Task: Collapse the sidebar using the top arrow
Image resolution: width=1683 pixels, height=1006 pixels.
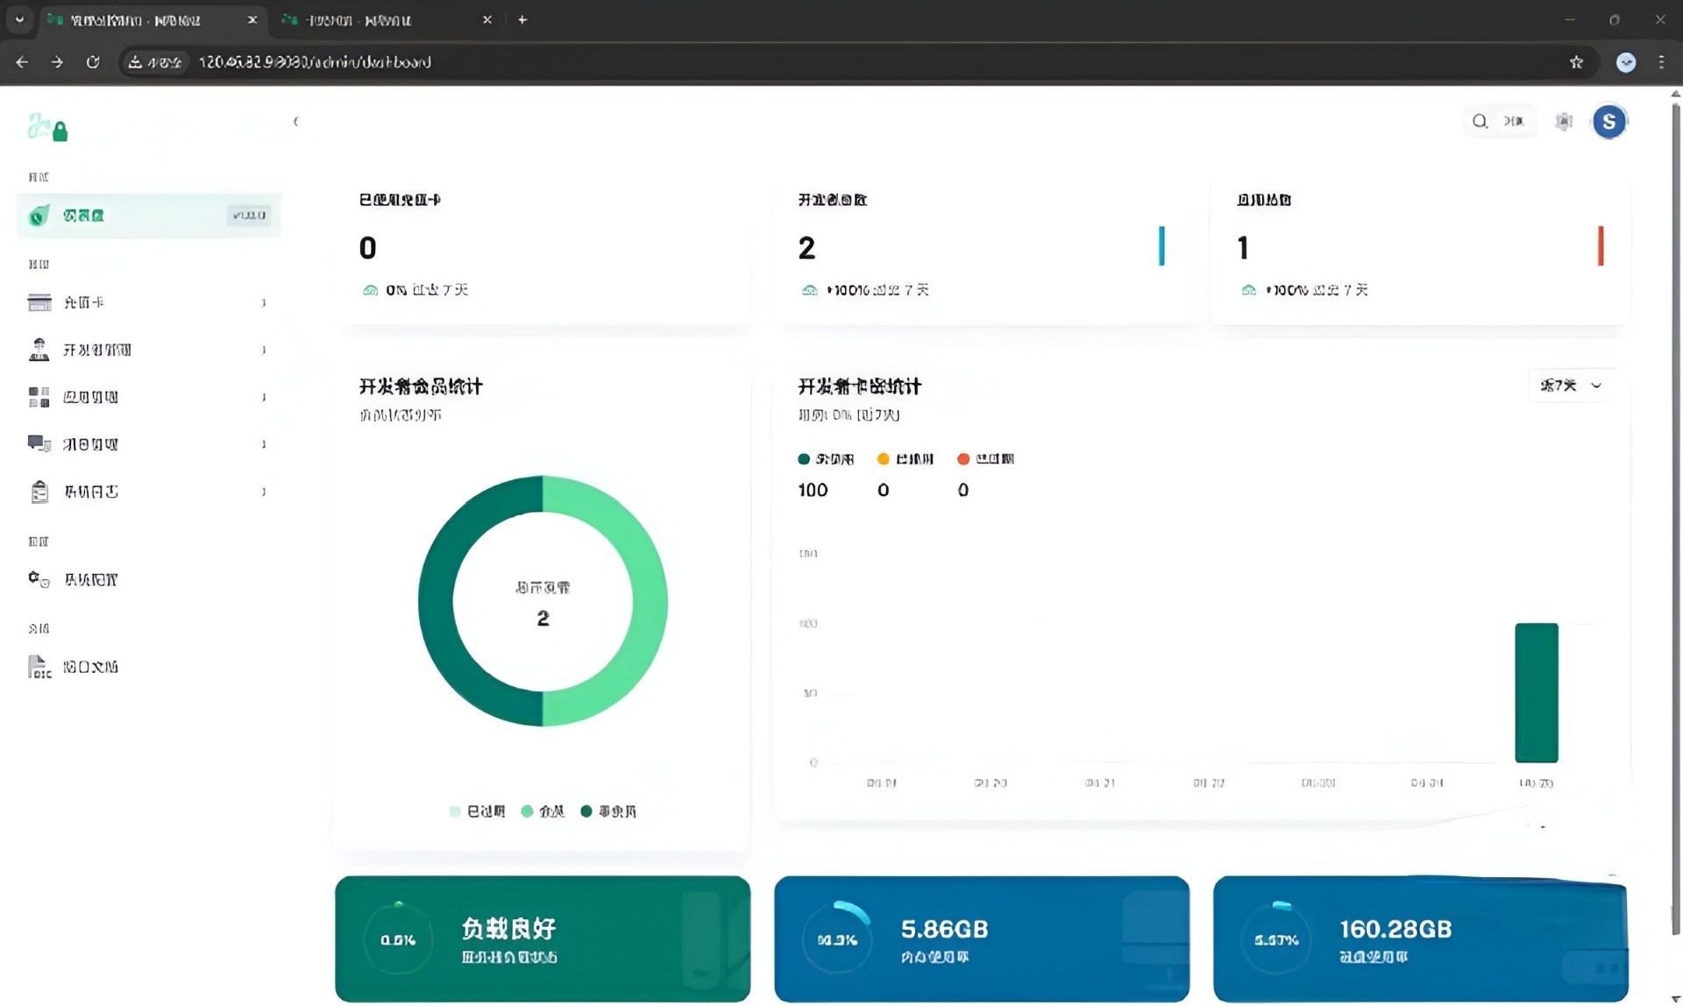Action: tap(296, 122)
